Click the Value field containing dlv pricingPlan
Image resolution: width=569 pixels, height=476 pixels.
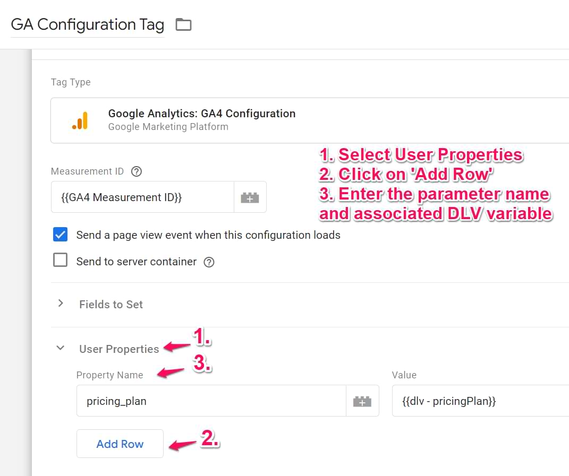coord(478,401)
